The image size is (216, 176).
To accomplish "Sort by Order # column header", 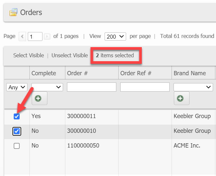I will point(77,73).
